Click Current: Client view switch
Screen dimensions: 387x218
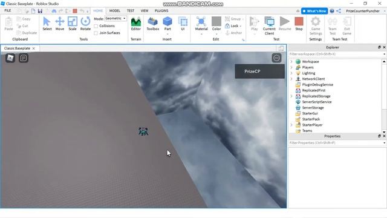point(269,25)
